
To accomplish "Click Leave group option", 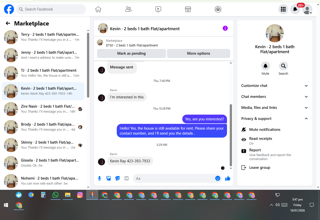I will [x=275, y=168].
